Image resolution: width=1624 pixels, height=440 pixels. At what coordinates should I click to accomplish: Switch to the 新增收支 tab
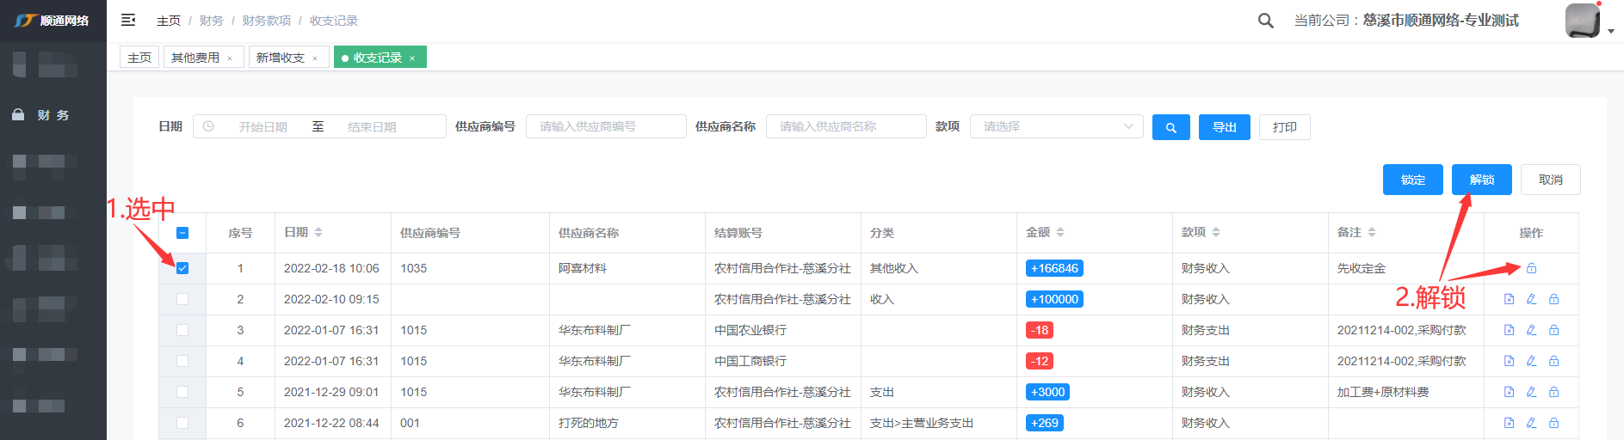(x=281, y=58)
